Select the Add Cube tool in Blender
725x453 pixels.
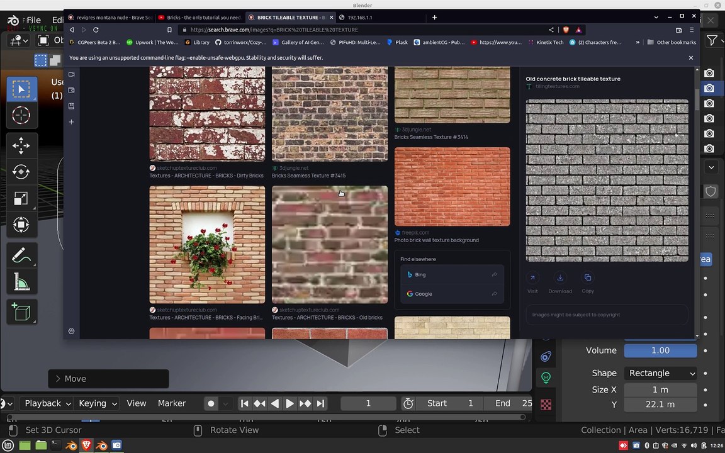pyautogui.click(x=21, y=312)
